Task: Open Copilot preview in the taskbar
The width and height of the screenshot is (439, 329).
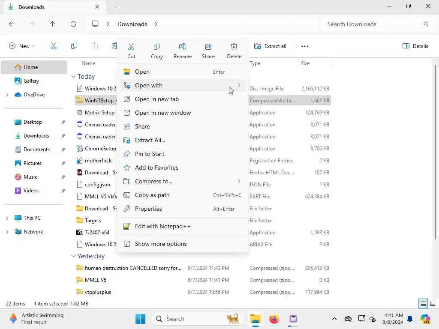Action: tap(425, 319)
